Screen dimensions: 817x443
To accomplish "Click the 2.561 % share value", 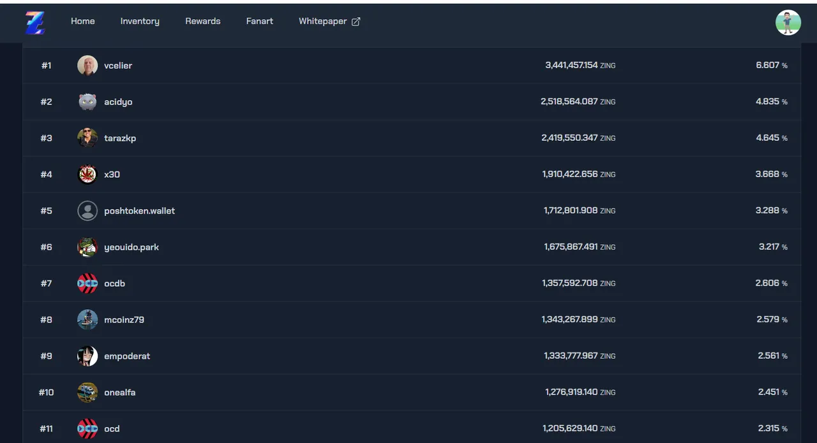I will [x=773, y=356].
